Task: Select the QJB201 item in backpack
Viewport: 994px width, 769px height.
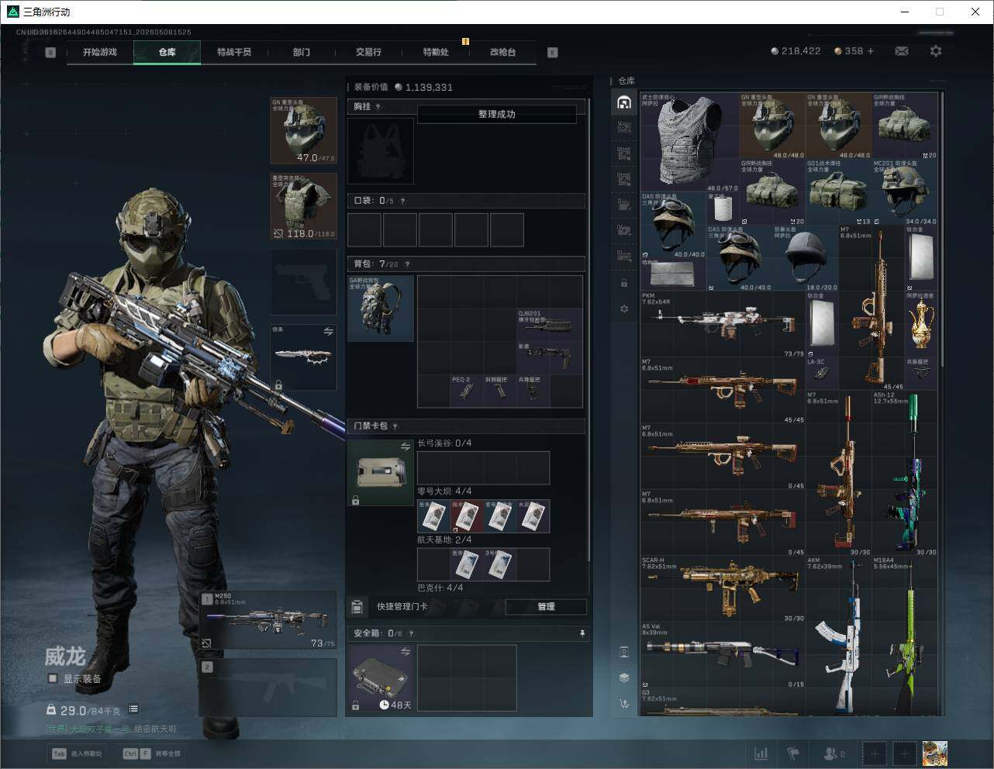Action: tap(550, 325)
